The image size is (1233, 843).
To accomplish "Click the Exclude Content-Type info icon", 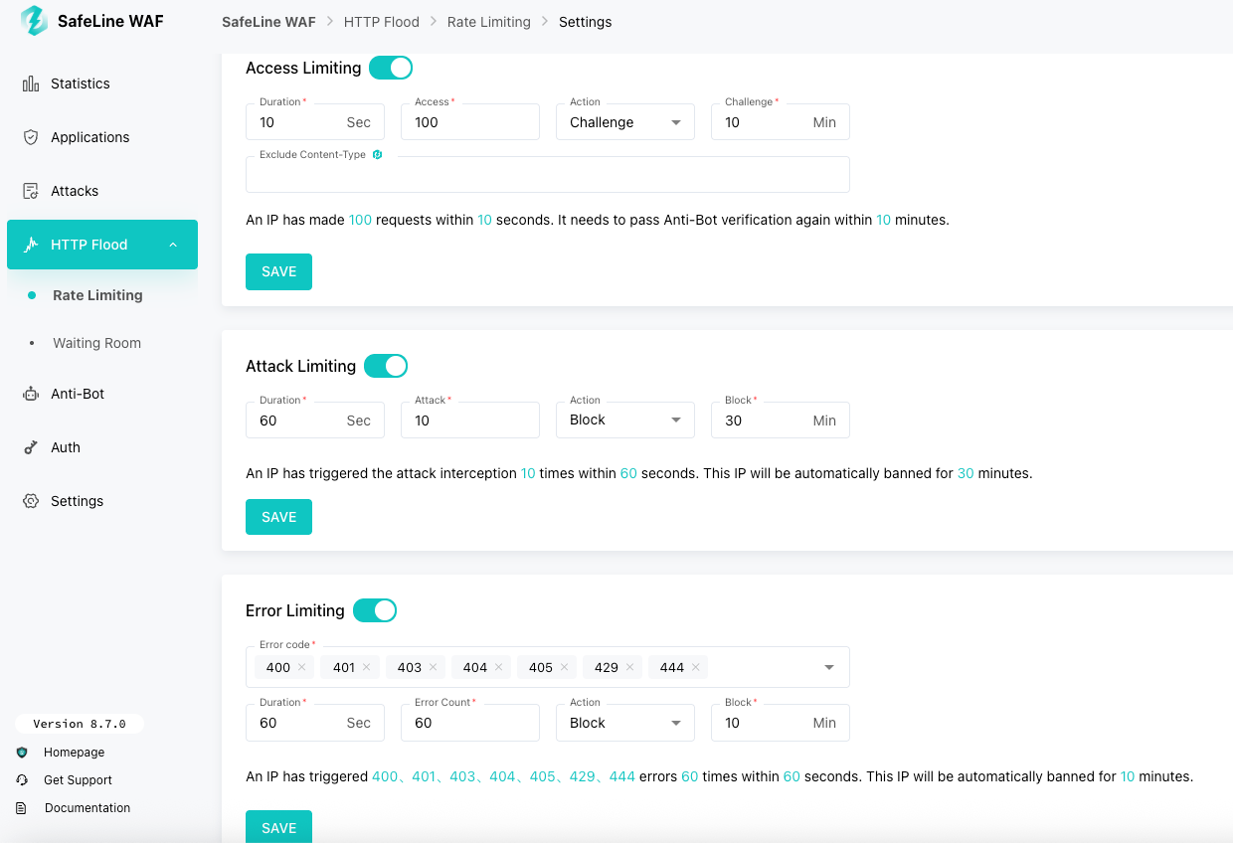I will 378,155.
